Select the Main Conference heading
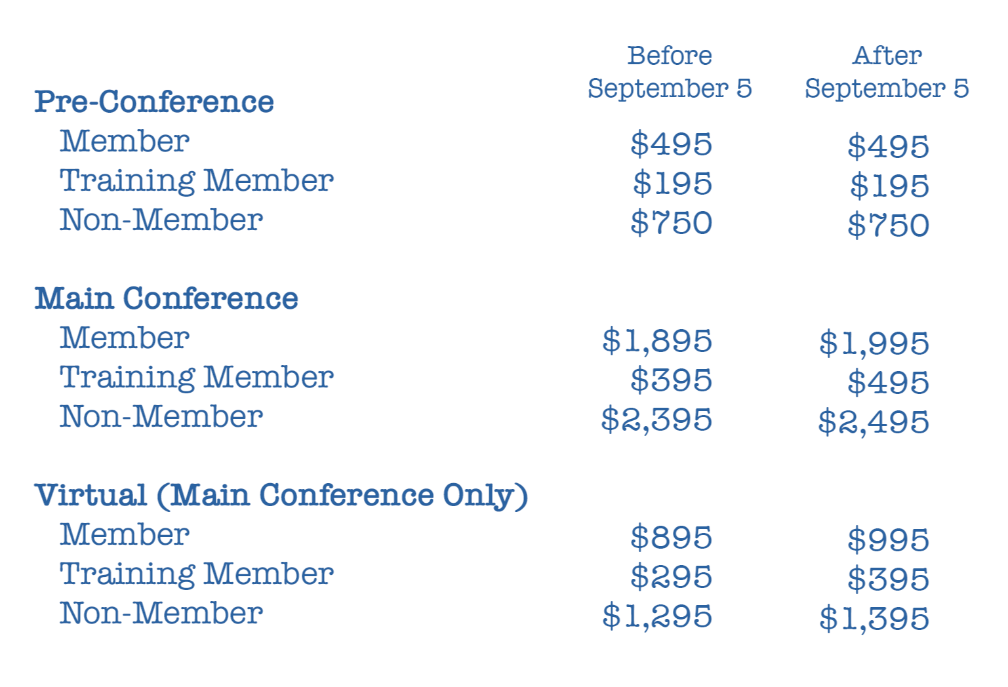Viewport: 1008px width, 687px height. click(167, 298)
